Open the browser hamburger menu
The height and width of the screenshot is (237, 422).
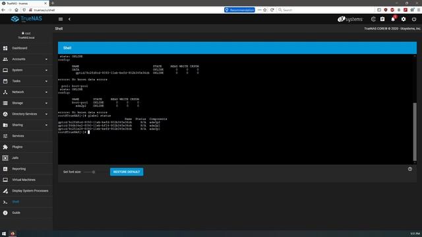(419, 10)
